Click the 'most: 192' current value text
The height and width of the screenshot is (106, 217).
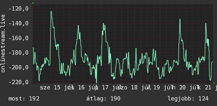(x=24, y=99)
